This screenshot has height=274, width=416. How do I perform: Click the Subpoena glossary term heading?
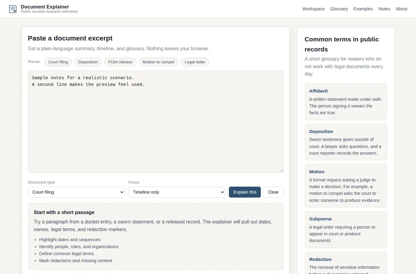coord(320,219)
